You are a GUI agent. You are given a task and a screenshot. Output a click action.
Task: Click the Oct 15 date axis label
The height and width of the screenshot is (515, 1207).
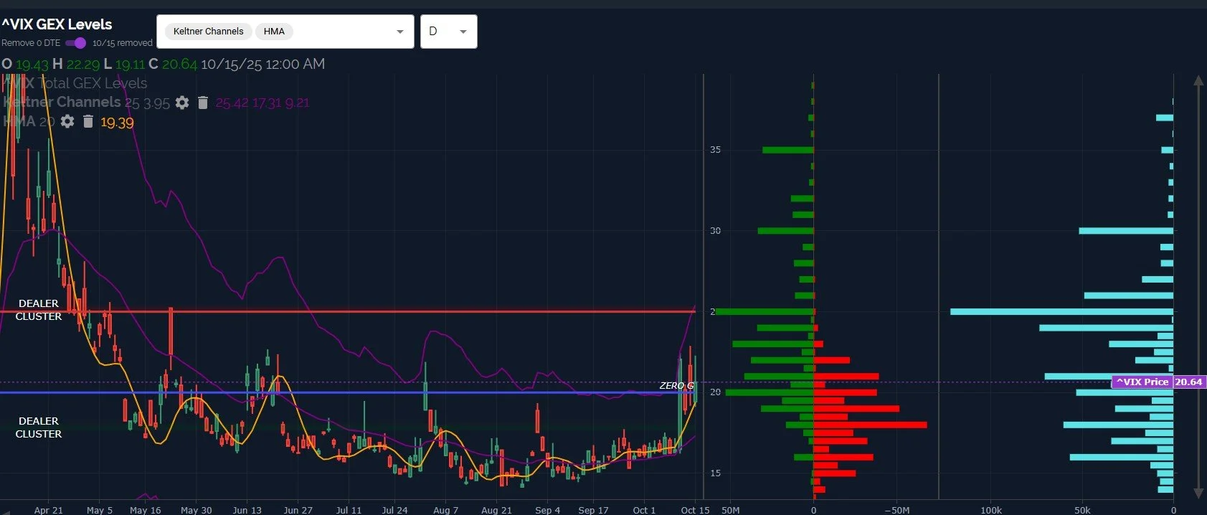pyautogui.click(x=695, y=510)
